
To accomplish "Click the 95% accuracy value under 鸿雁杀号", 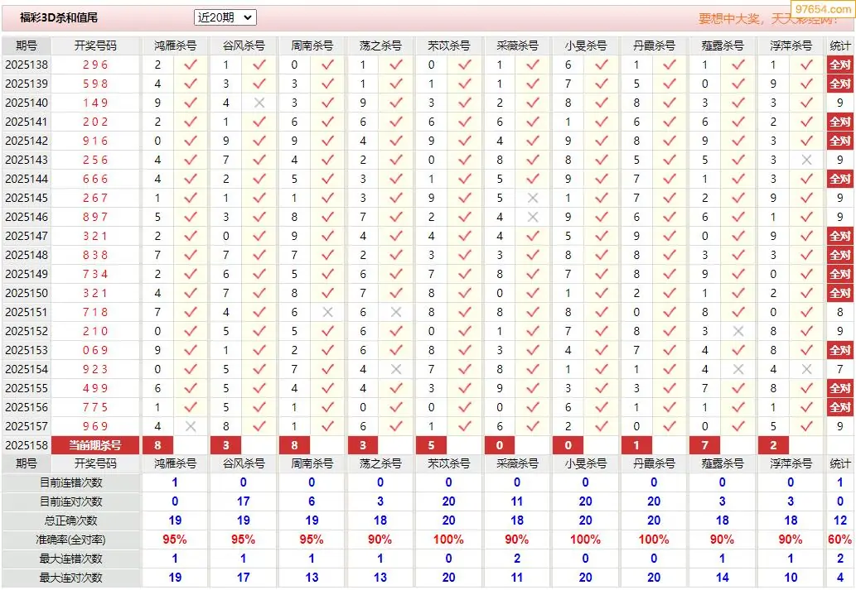I will coord(175,540).
